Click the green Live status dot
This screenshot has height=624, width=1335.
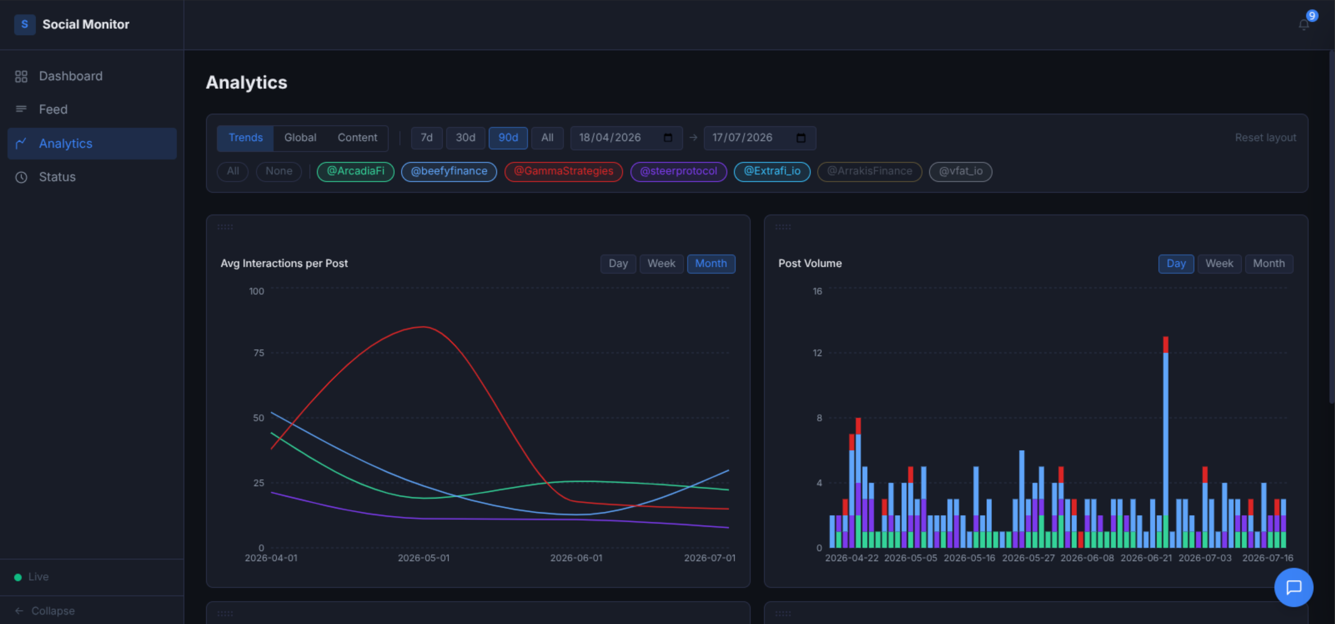click(18, 577)
